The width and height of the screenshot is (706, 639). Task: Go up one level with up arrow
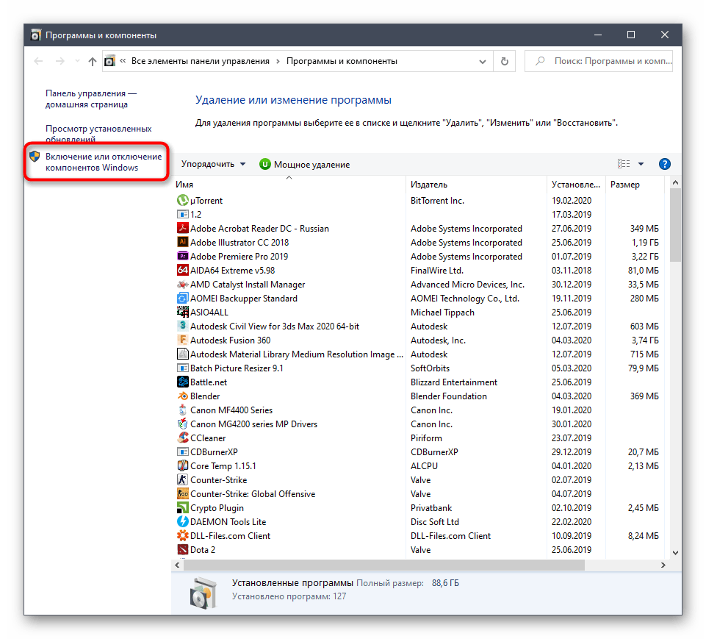[x=92, y=62]
